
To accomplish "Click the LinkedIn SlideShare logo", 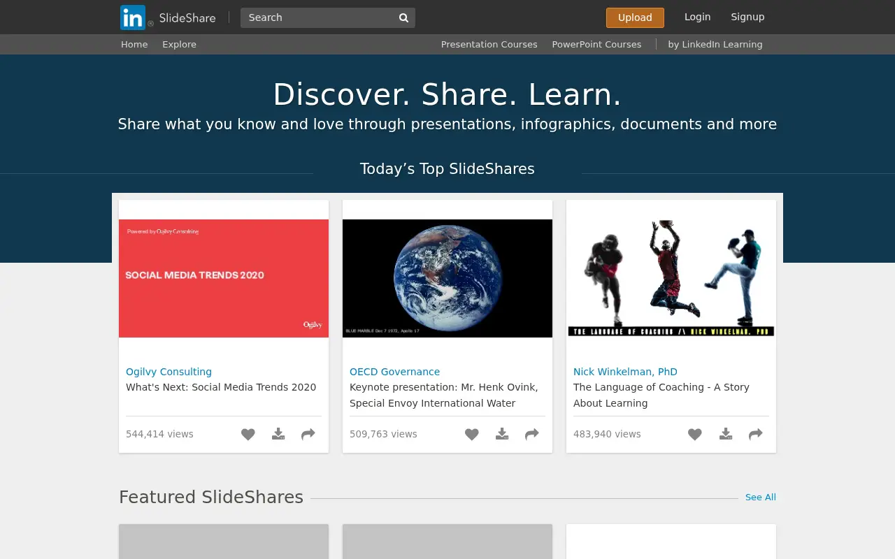I will pos(168,17).
